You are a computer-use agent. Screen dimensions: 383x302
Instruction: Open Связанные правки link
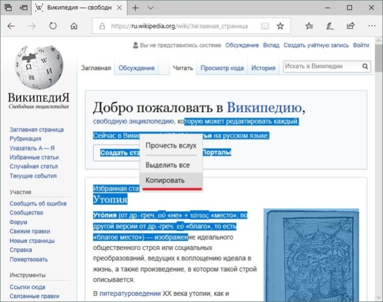[35, 296]
